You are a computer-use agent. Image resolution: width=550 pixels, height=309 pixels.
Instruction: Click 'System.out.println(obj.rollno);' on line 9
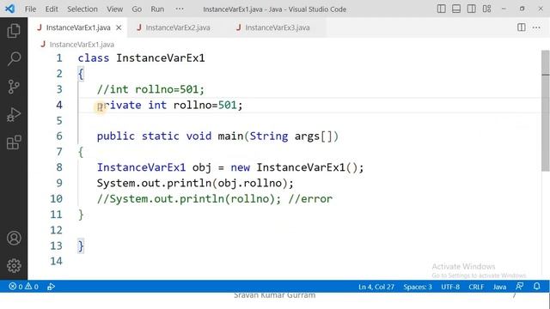tap(195, 183)
